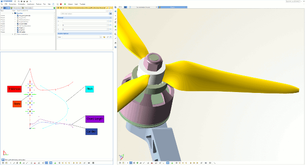
Task: Expand the Feature Definitions tree node
Action: pyautogui.click(x=13, y=34)
